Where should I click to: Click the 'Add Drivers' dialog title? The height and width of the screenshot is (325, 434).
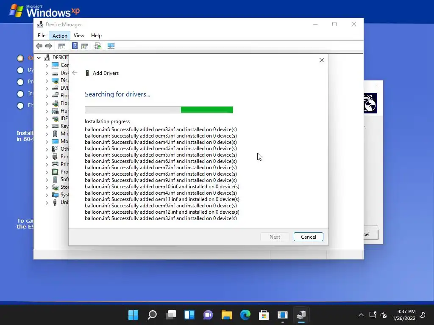(106, 73)
